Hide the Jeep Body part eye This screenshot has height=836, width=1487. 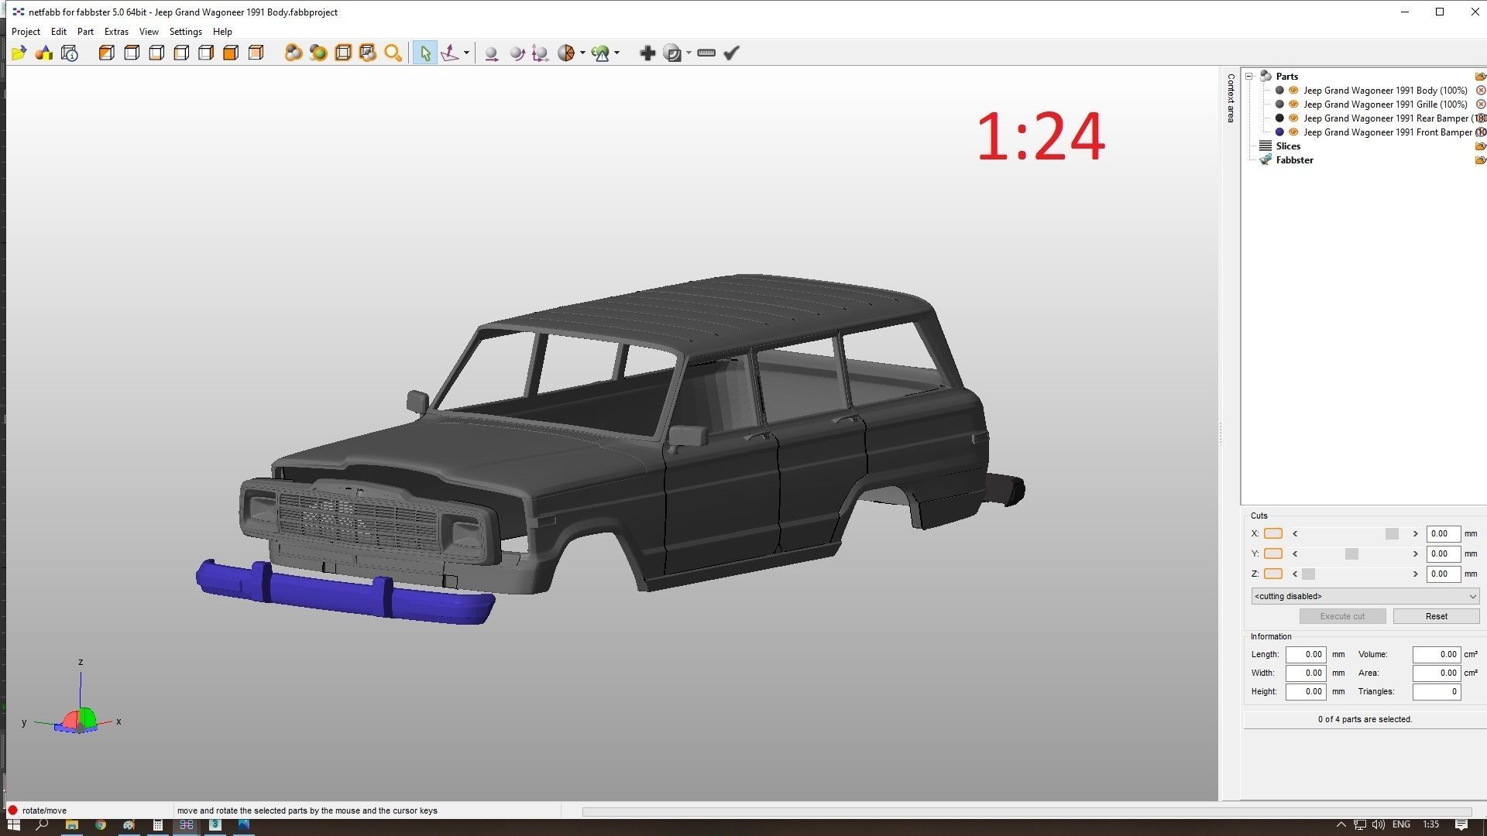pyautogui.click(x=1293, y=91)
